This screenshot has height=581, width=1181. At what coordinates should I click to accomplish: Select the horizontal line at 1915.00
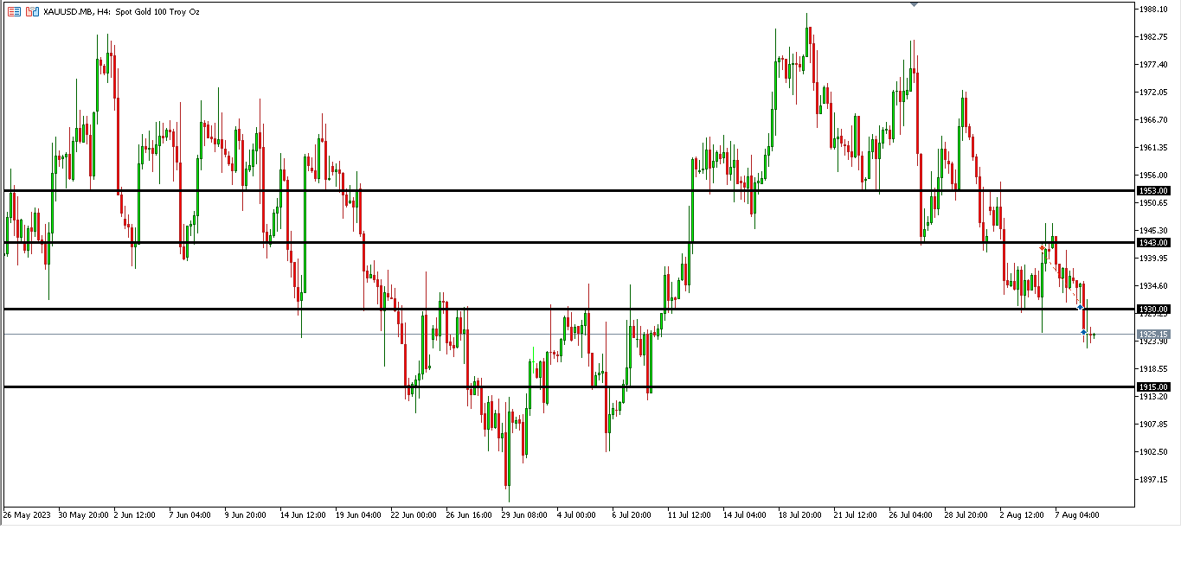click(x=519, y=386)
